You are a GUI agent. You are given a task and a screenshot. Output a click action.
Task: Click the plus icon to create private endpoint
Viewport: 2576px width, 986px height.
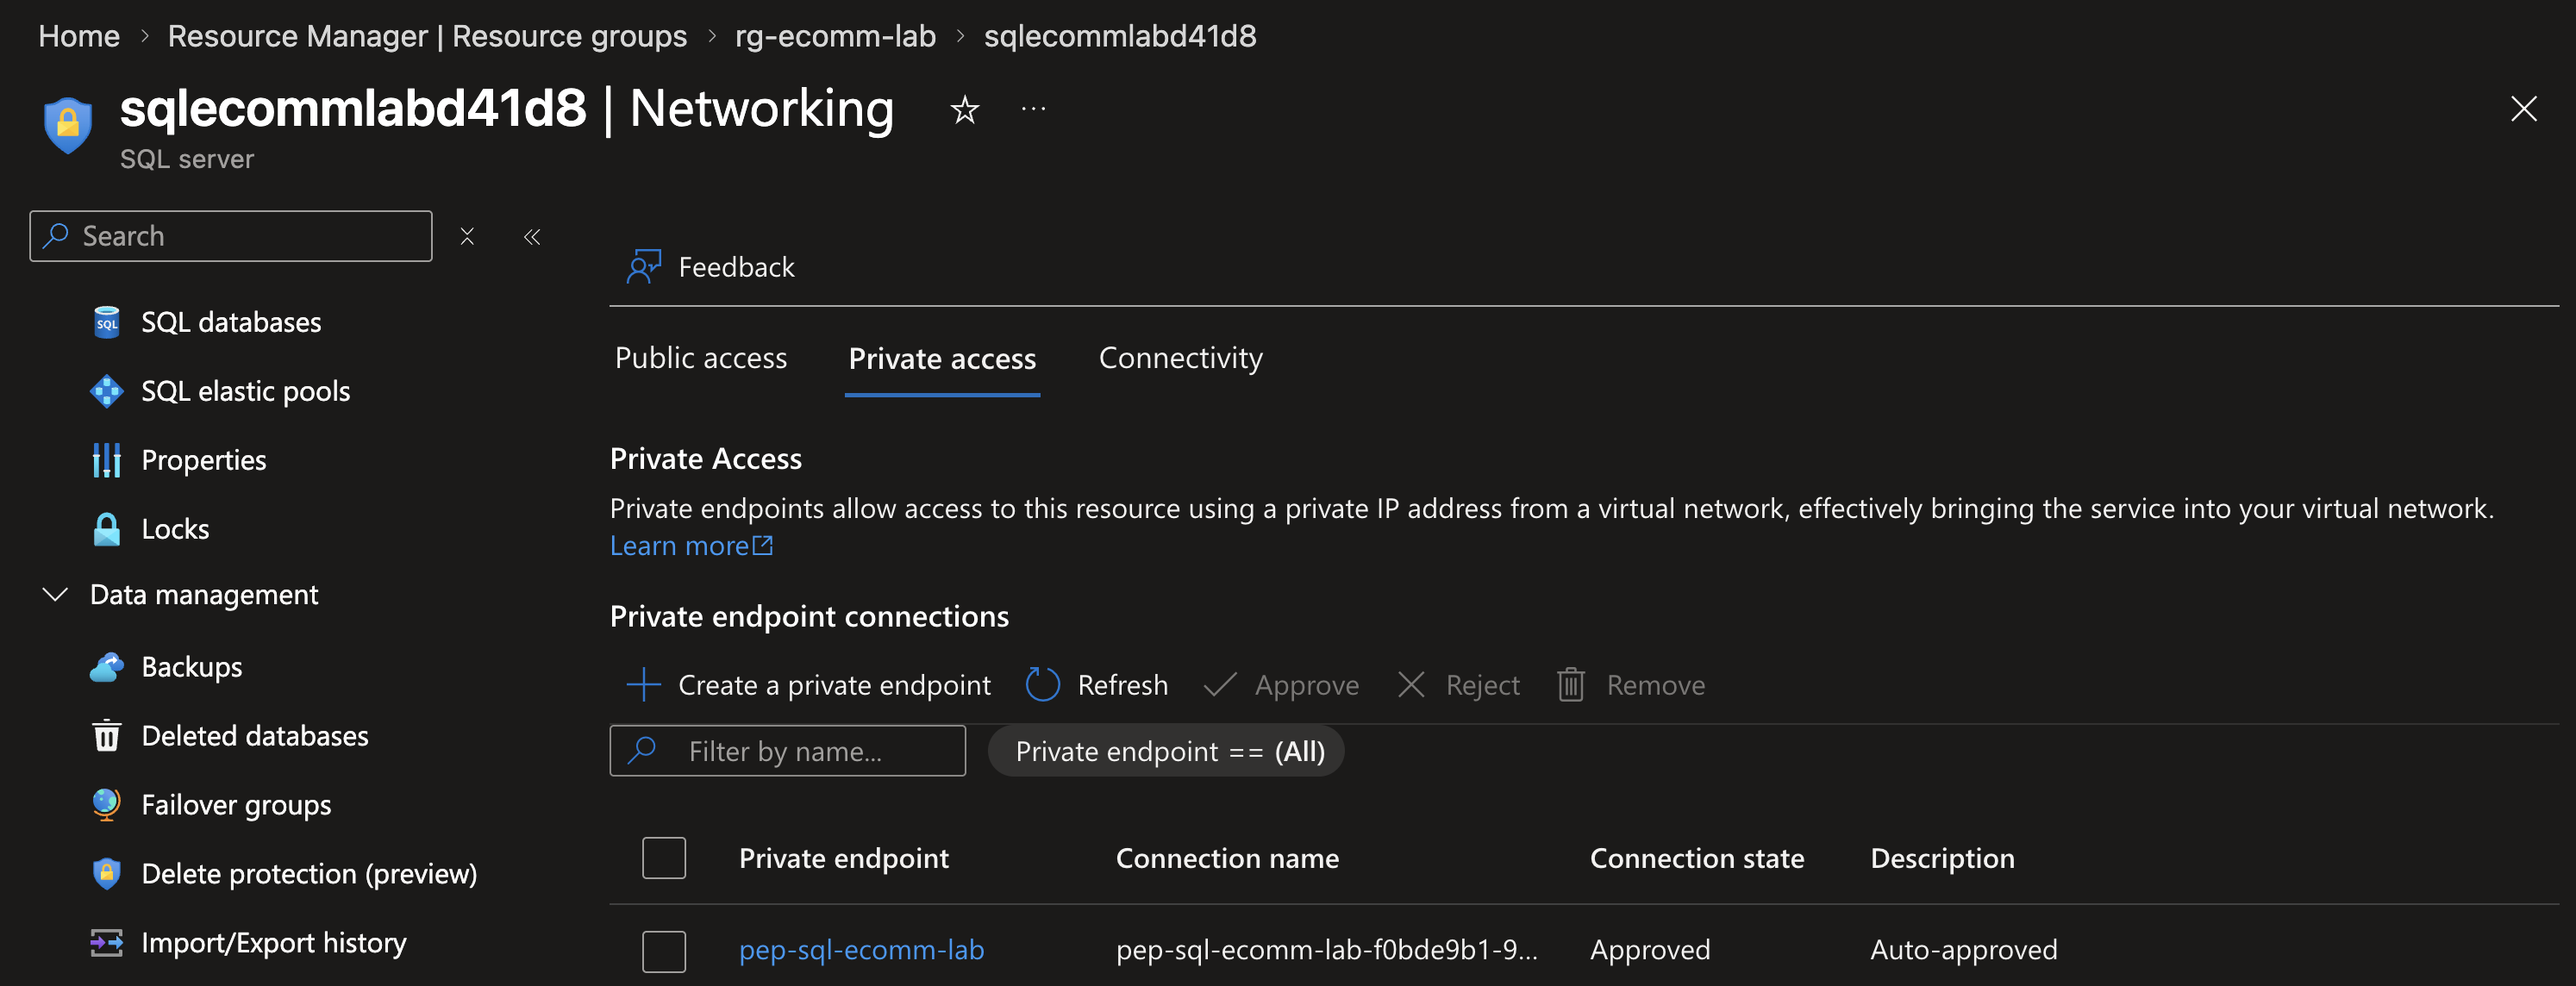[x=643, y=685]
